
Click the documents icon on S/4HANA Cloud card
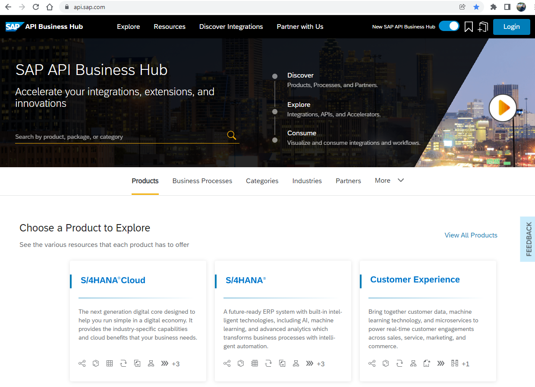(x=137, y=363)
